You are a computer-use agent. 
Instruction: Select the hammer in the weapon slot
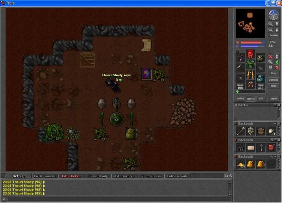tap(240, 68)
